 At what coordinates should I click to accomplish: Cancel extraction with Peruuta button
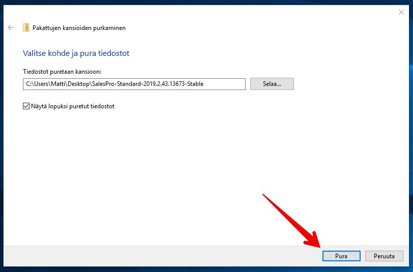point(384,256)
